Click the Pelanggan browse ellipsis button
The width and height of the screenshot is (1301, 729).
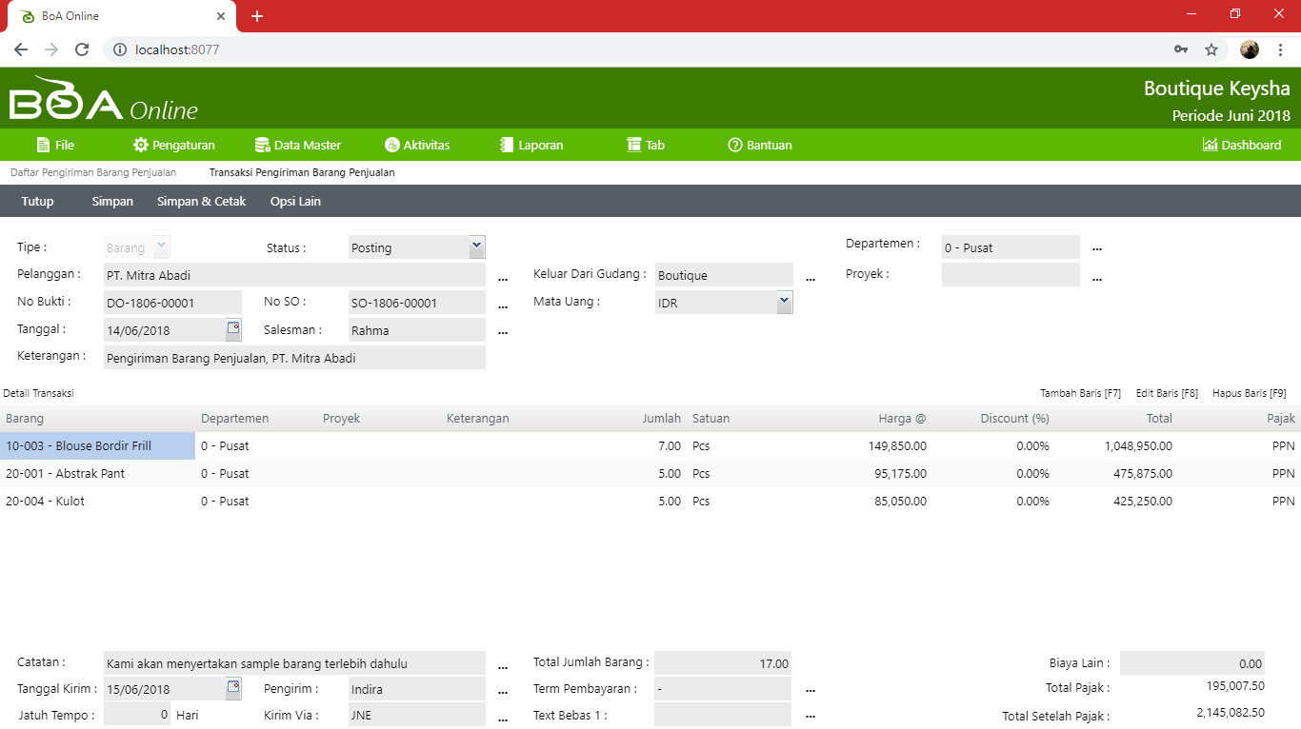[503, 277]
